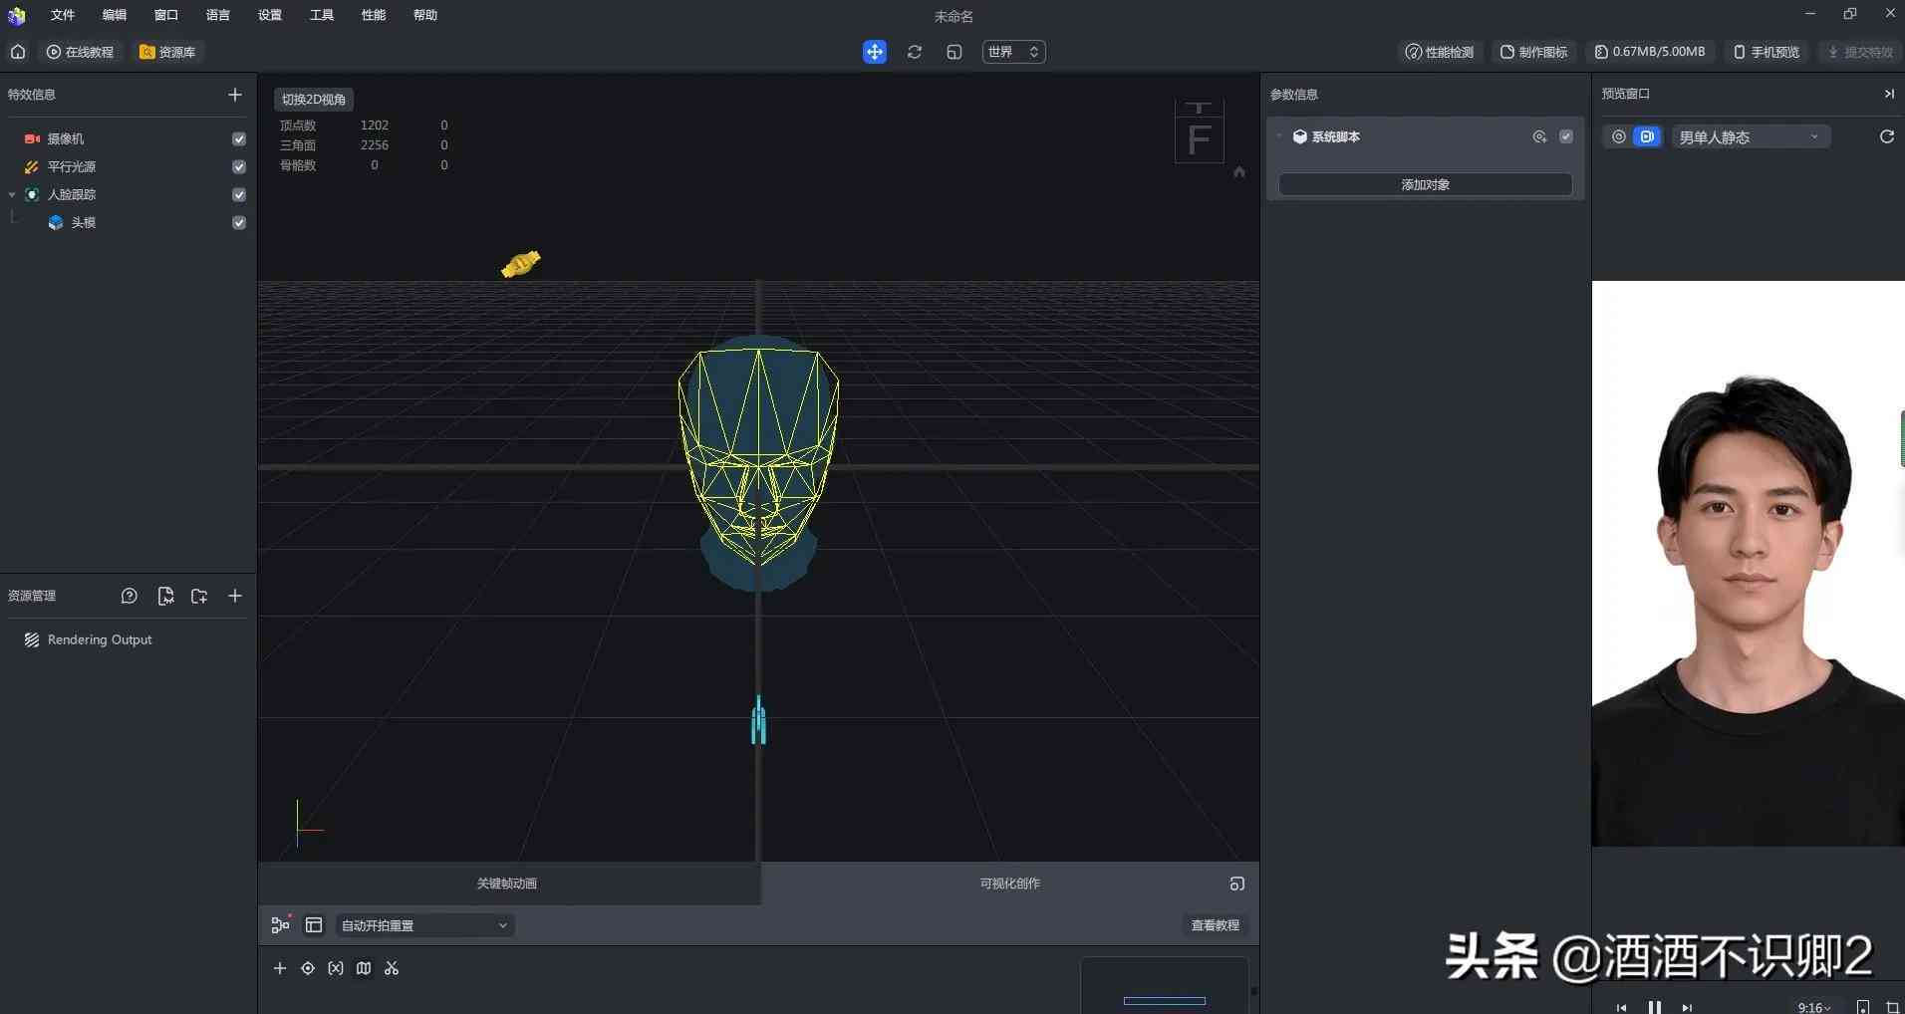
Task: Open the 男单人静态 preview dropdown
Action: (x=1751, y=137)
